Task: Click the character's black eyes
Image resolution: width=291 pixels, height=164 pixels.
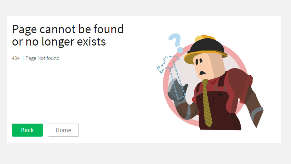Action: pos(199,61)
